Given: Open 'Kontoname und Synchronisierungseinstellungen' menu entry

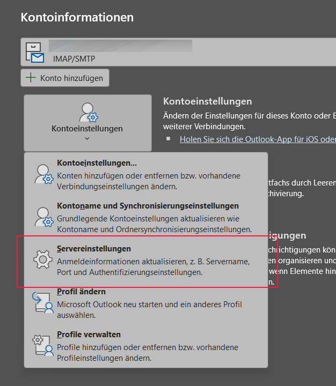Looking at the screenshot, I should pos(148,206).
